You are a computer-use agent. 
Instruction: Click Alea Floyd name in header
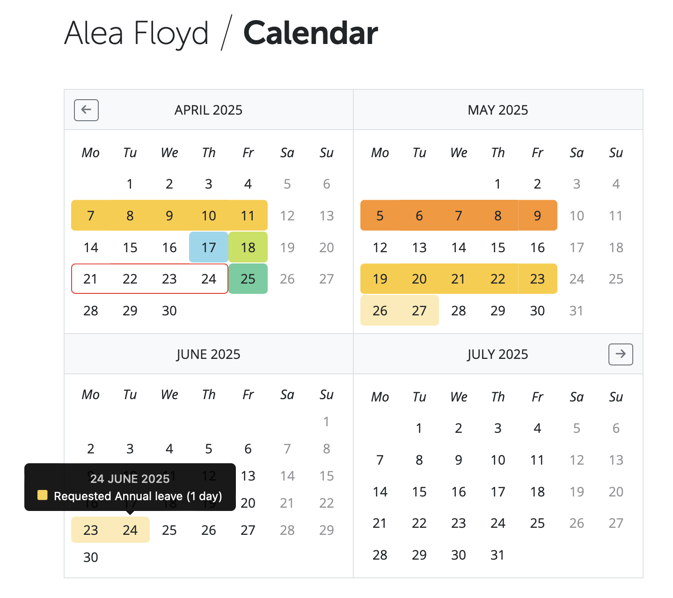pyautogui.click(x=136, y=33)
